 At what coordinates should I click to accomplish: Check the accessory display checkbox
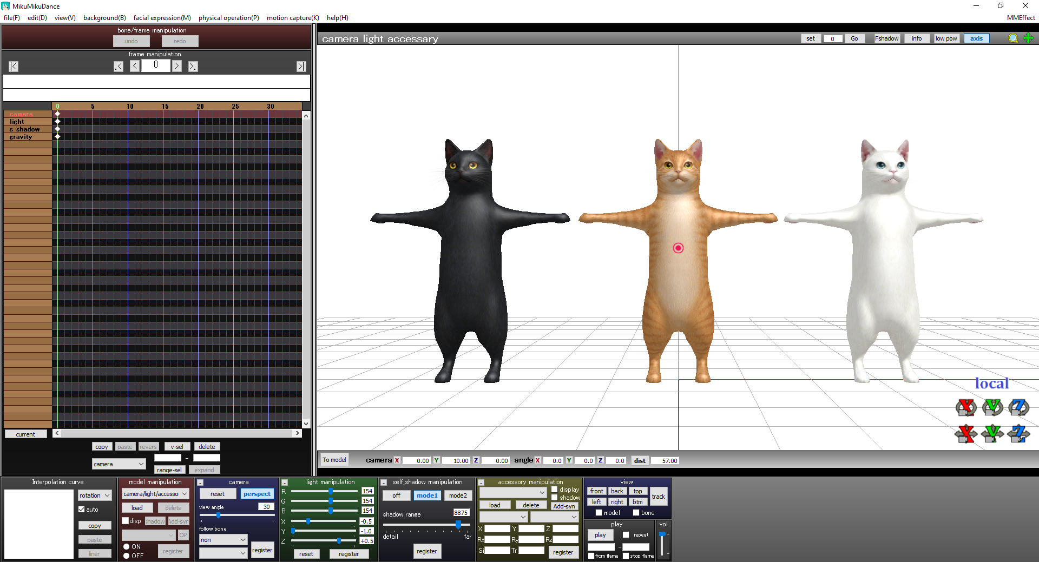point(555,490)
